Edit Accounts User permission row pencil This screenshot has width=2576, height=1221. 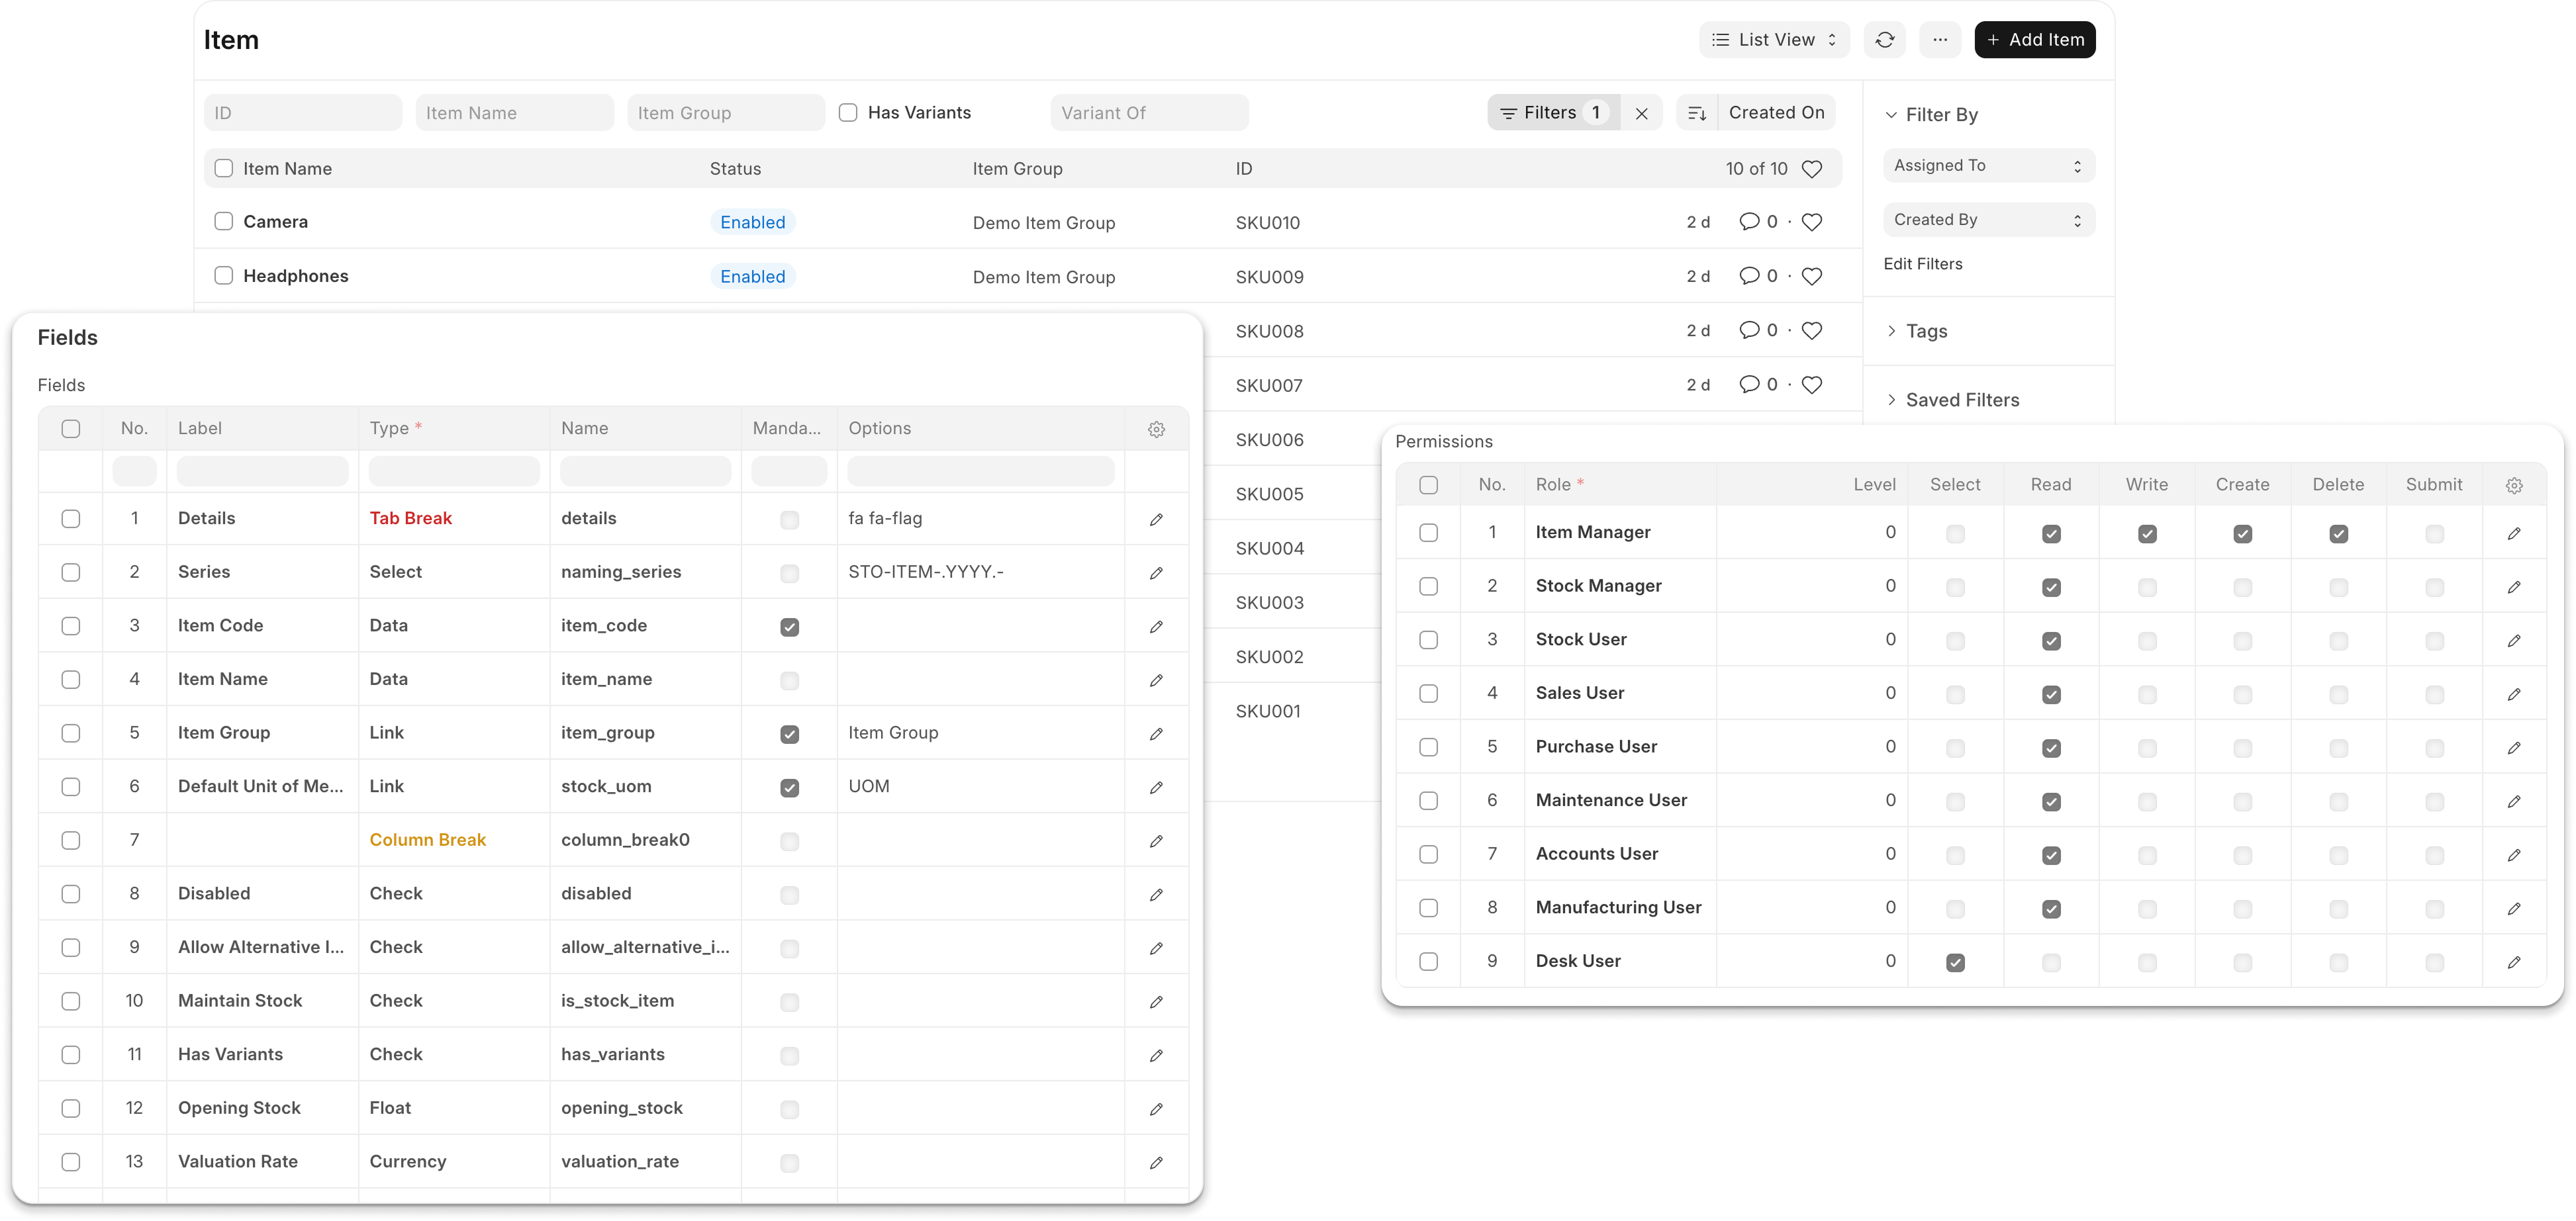tap(2514, 855)
